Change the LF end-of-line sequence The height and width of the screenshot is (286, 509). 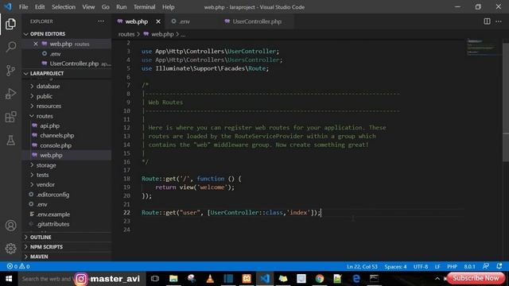pyautogui.click(x=437, y=267)
